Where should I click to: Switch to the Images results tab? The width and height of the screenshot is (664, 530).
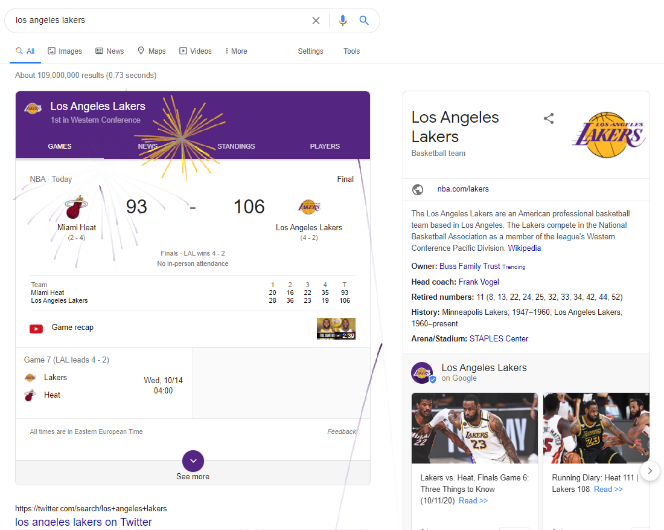65,51
